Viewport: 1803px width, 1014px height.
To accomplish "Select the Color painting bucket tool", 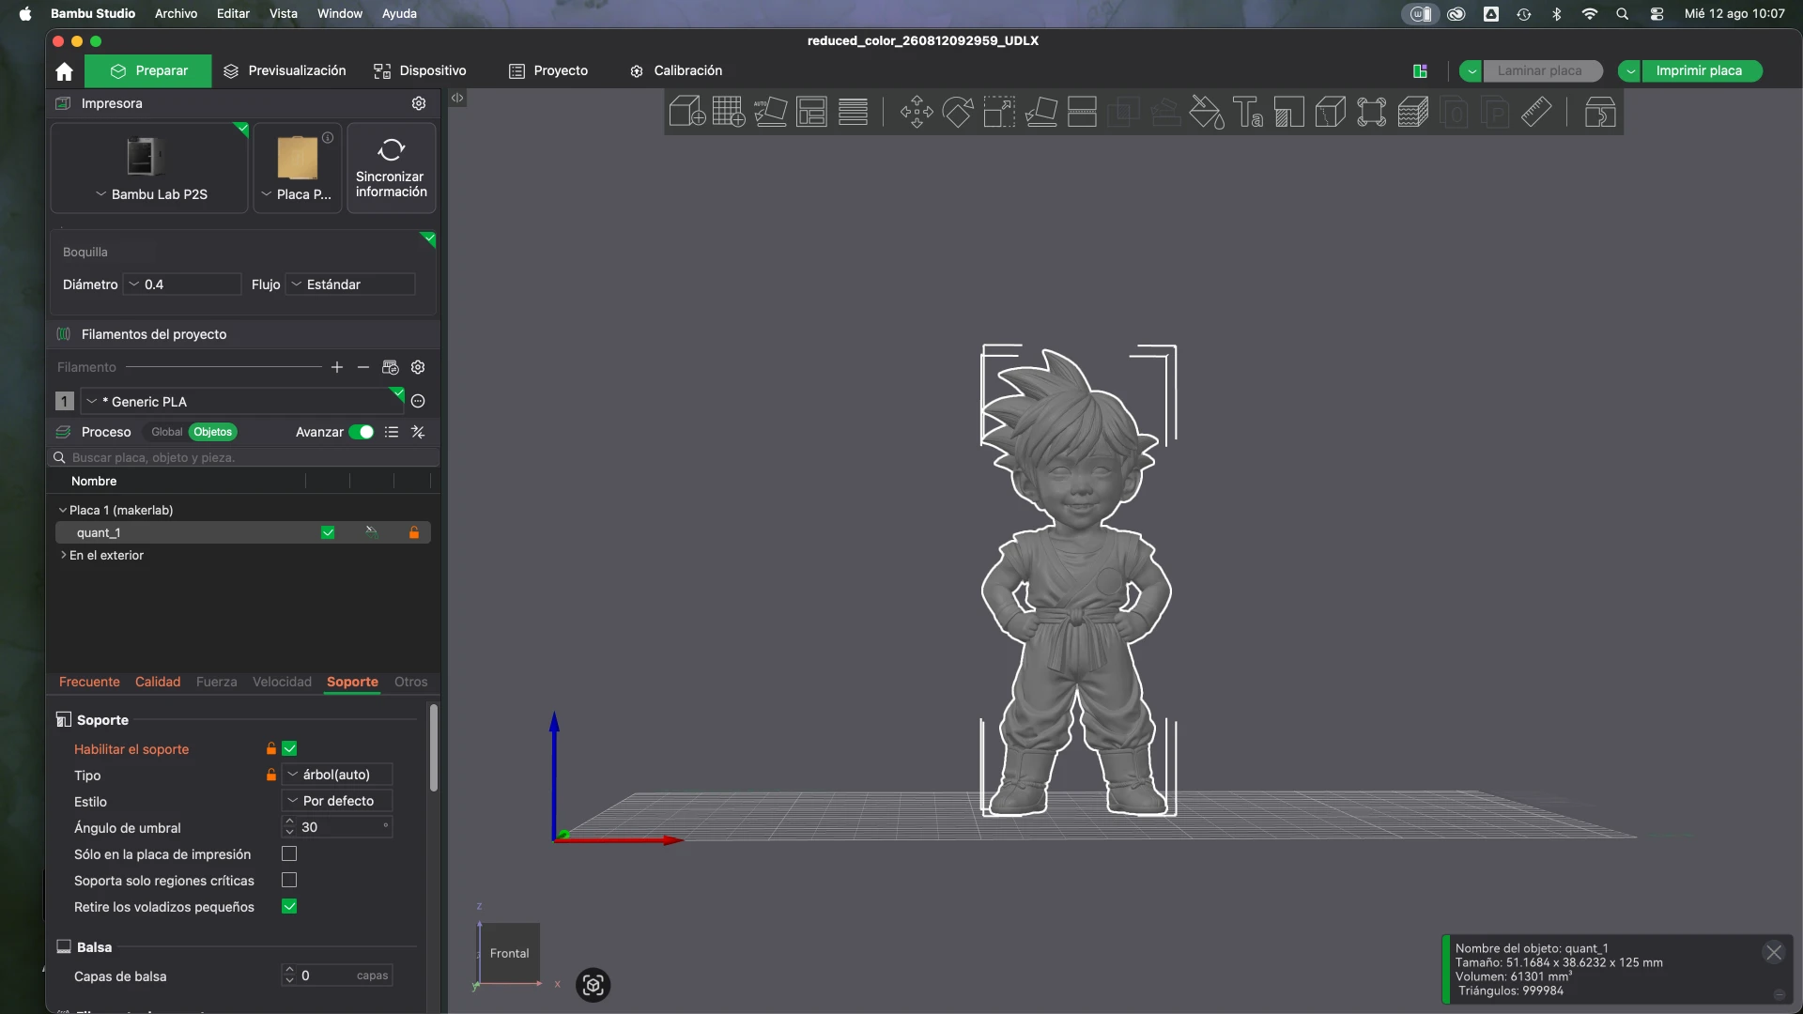I will tap(1207, 112).
